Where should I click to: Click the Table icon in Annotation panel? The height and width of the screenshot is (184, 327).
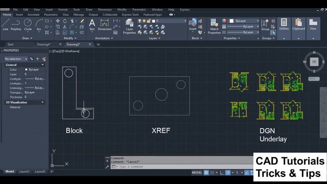[115, 33]
